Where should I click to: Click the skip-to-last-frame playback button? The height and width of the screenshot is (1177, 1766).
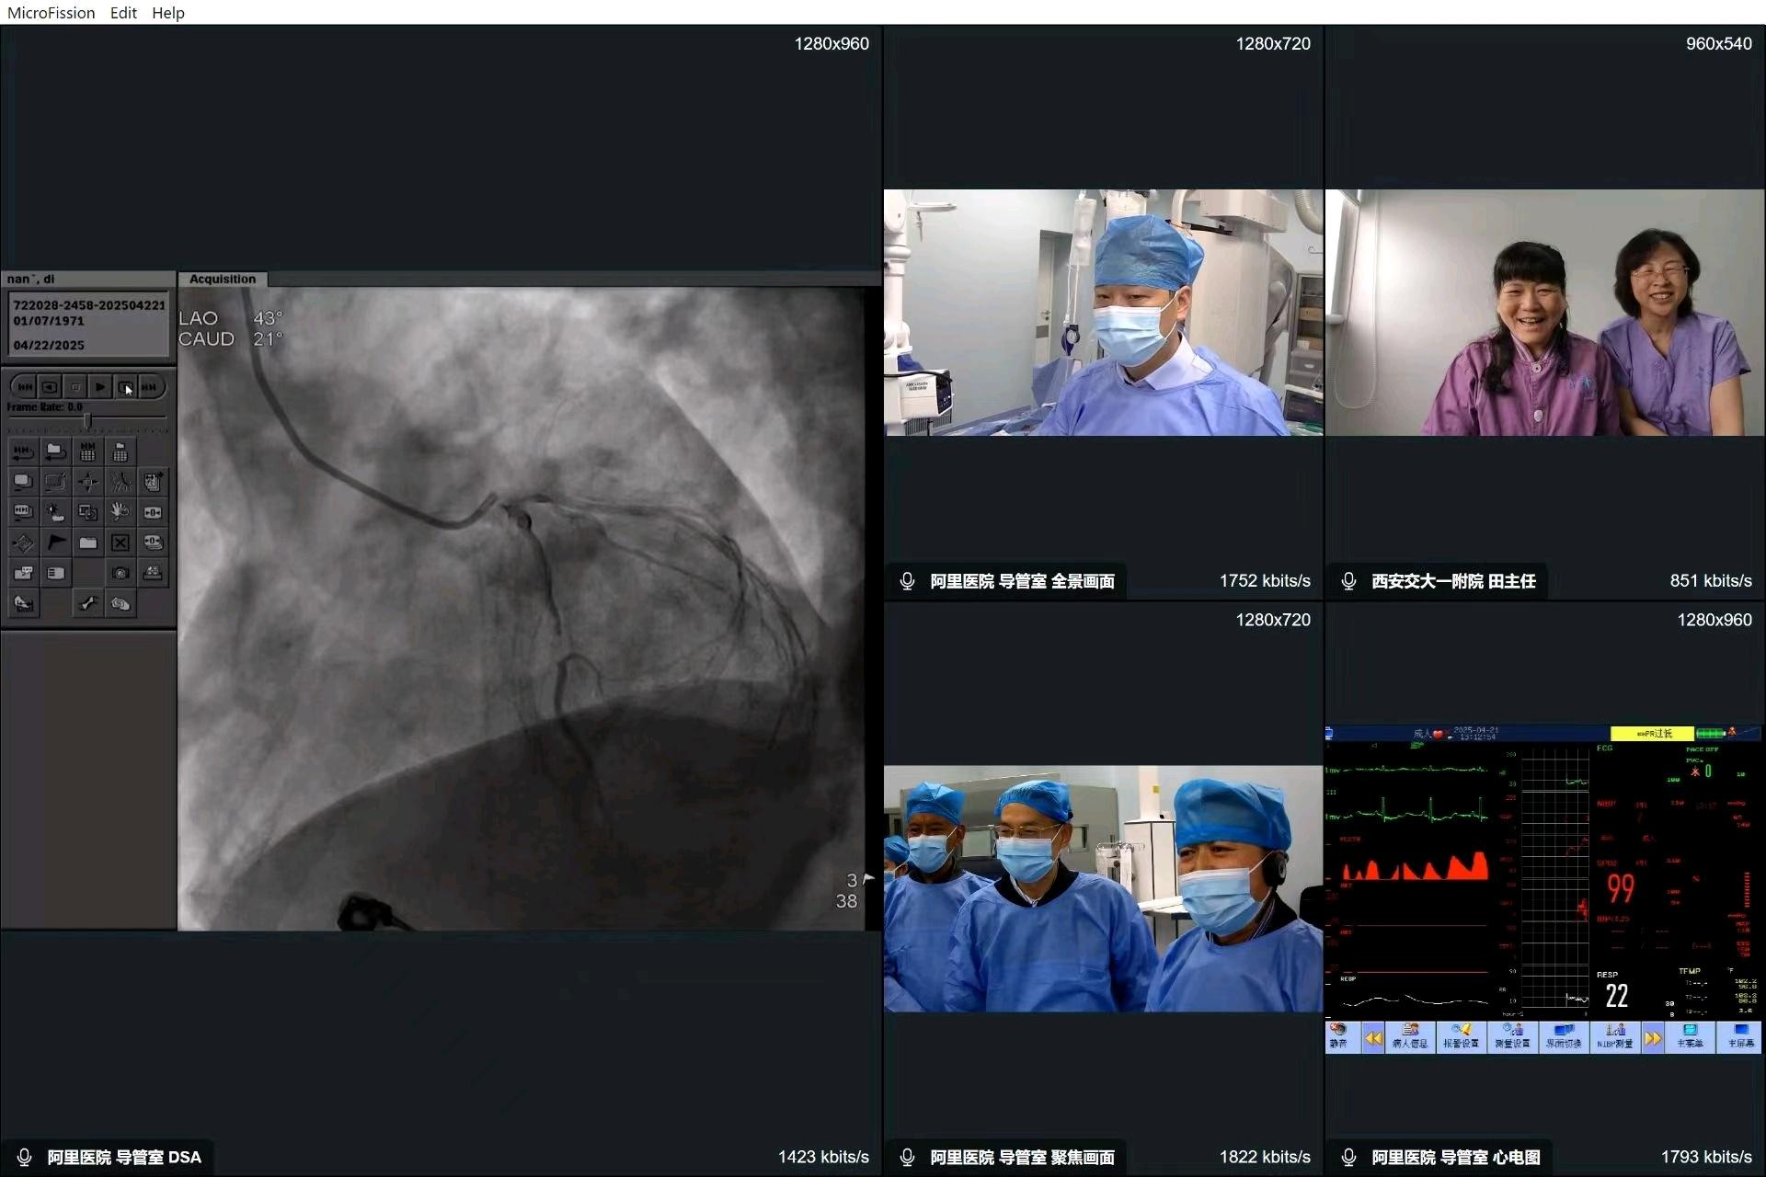click(x=150, y=387)
